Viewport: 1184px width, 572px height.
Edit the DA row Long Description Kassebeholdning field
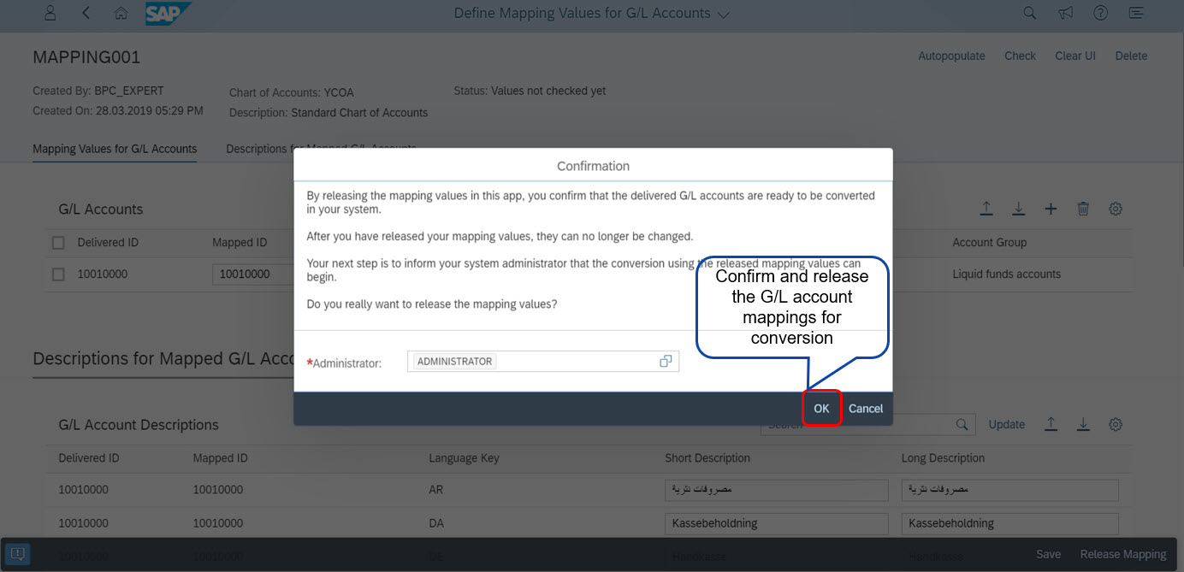pos(1009,523)
